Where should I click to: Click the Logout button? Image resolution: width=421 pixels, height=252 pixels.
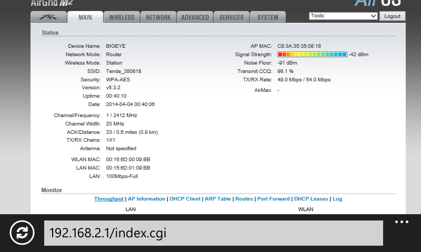click(392, 16)
